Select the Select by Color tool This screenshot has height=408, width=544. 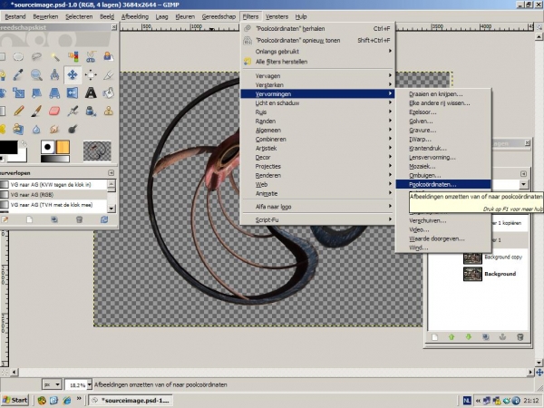73,56
